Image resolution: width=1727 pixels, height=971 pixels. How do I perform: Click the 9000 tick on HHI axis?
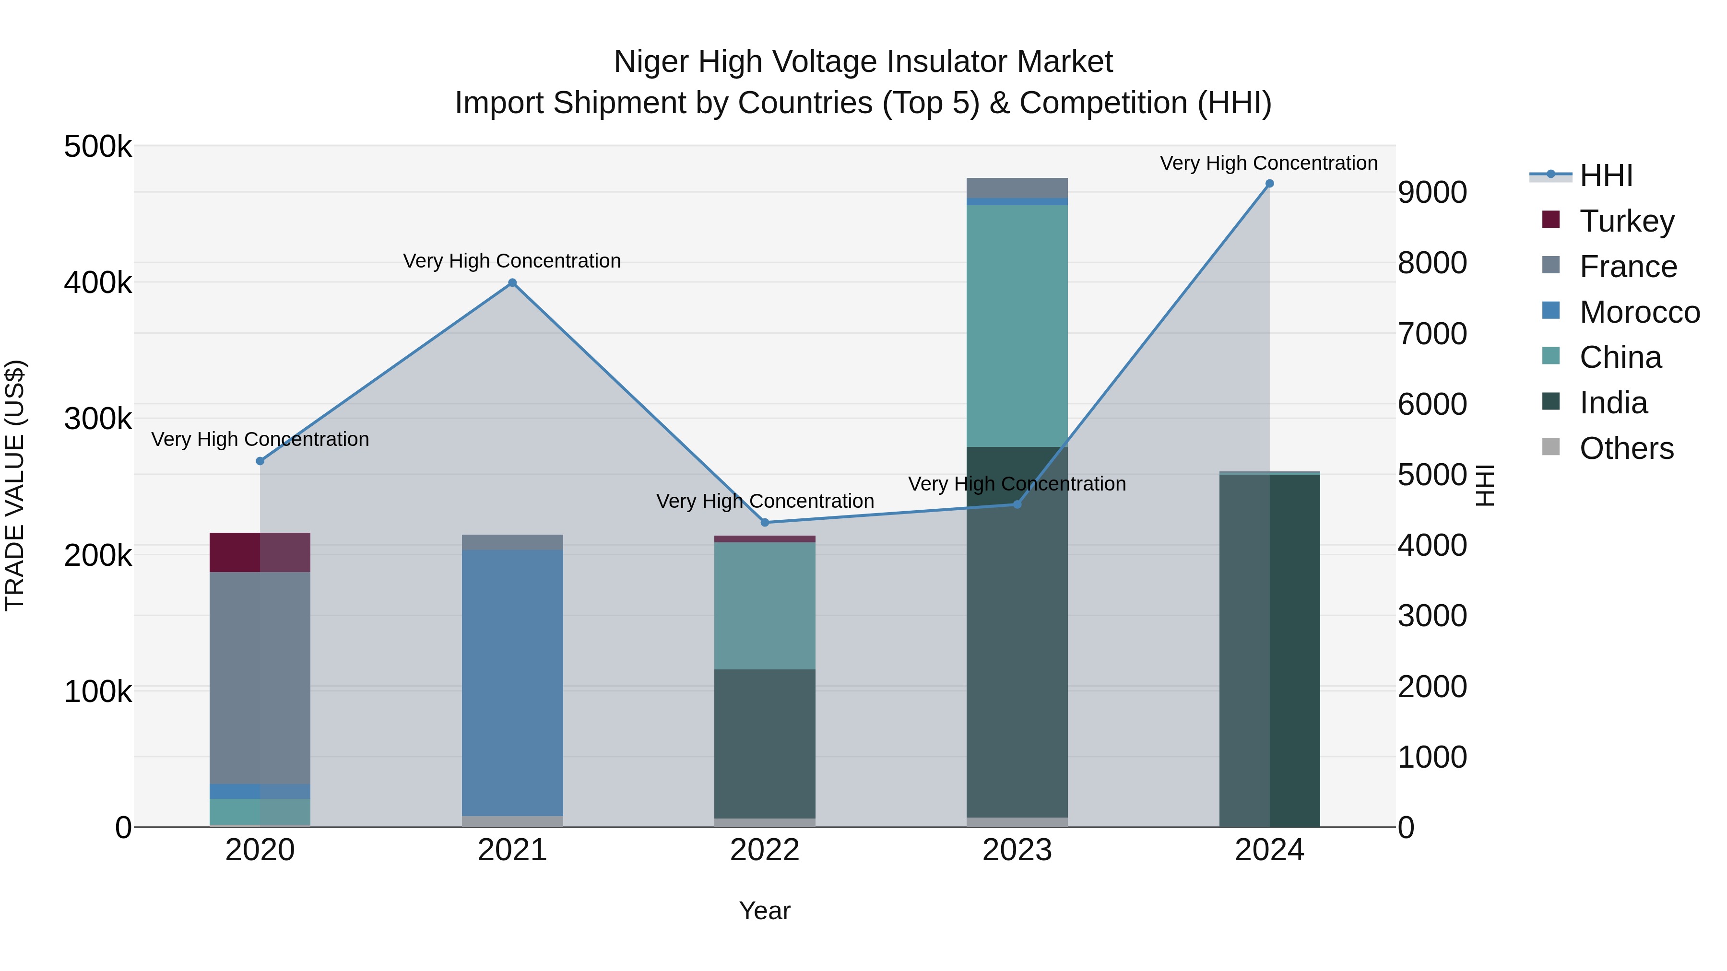(x=1432, y=192)
